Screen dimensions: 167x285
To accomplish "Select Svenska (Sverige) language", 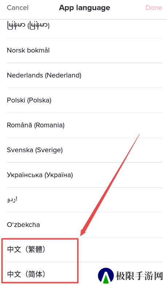I will 84,150.
